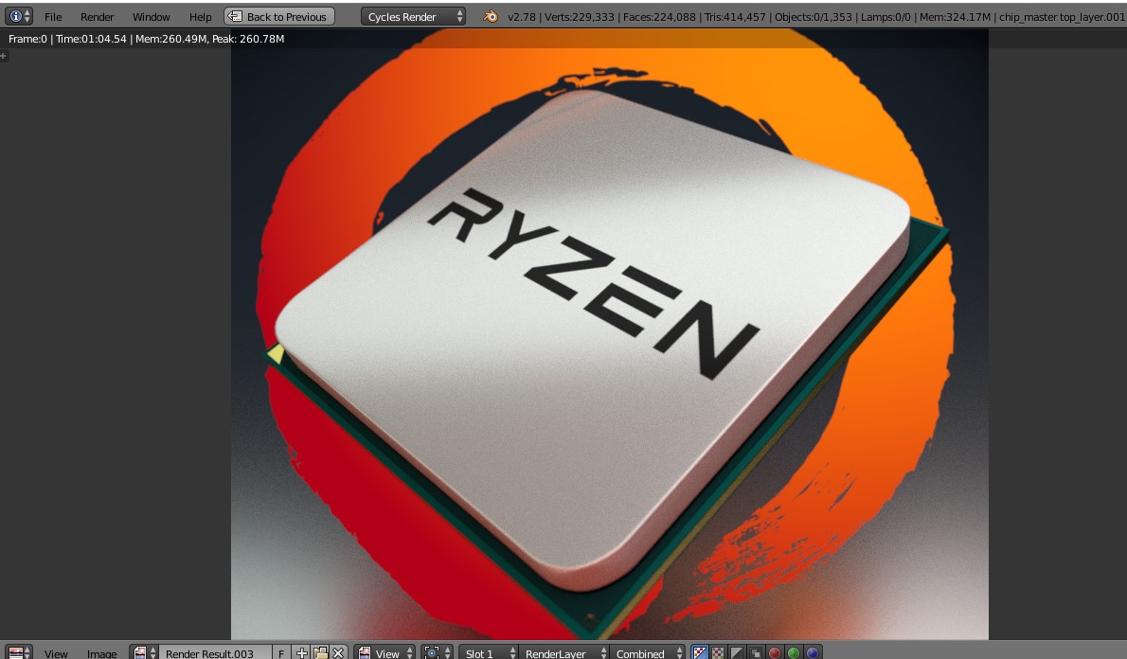Click the 'v2.78' version text
The width and height of the screenshot is (1127, 659).
pyautogui.click(x=521, y=16)
